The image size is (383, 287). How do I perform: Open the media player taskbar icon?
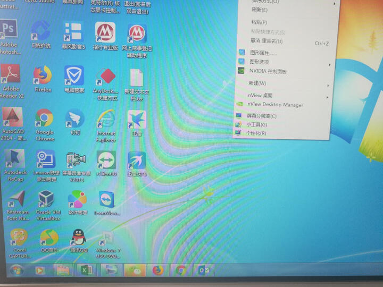point(40,271)
